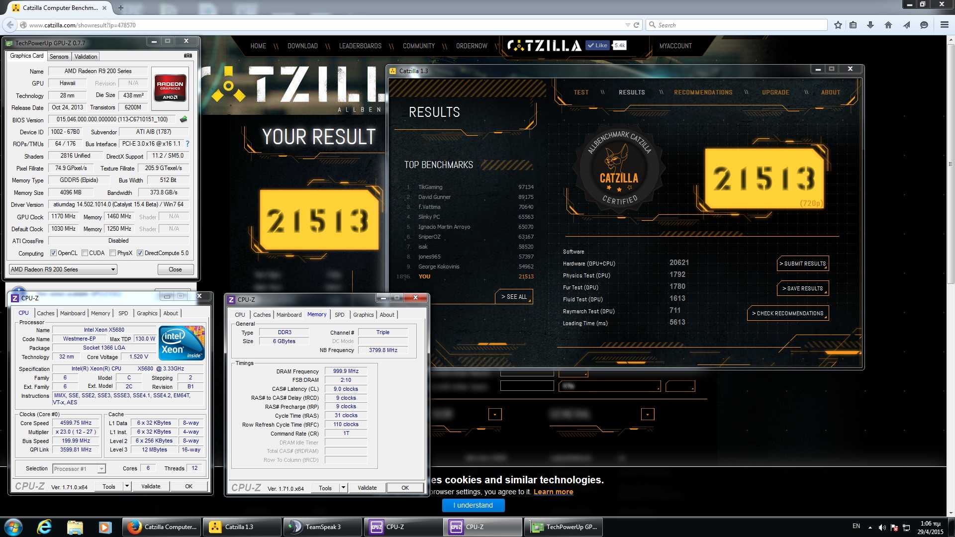Image resolution: width=955 pixels, height=537 pixels.
Task: Click the GPU-Z screenshot camera icon
Action: (188, 56)
